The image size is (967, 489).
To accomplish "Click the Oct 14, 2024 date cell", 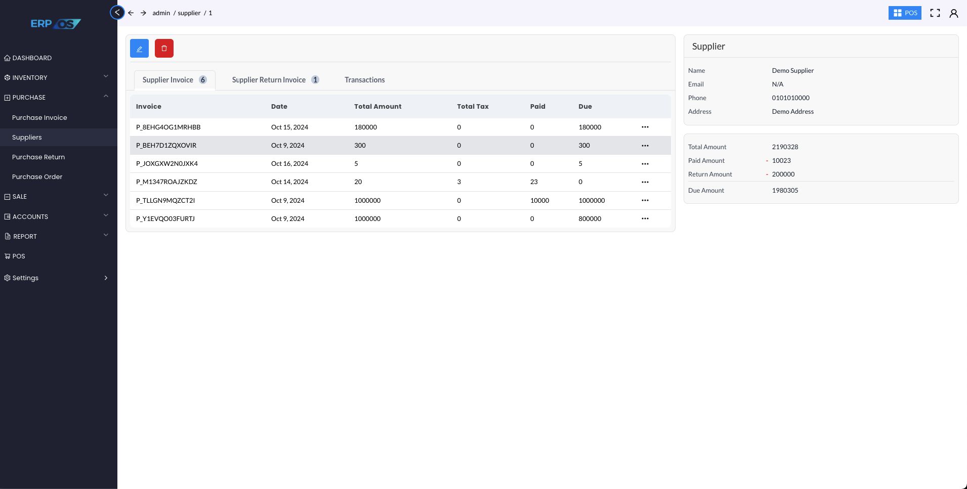I will coord(289,182).
